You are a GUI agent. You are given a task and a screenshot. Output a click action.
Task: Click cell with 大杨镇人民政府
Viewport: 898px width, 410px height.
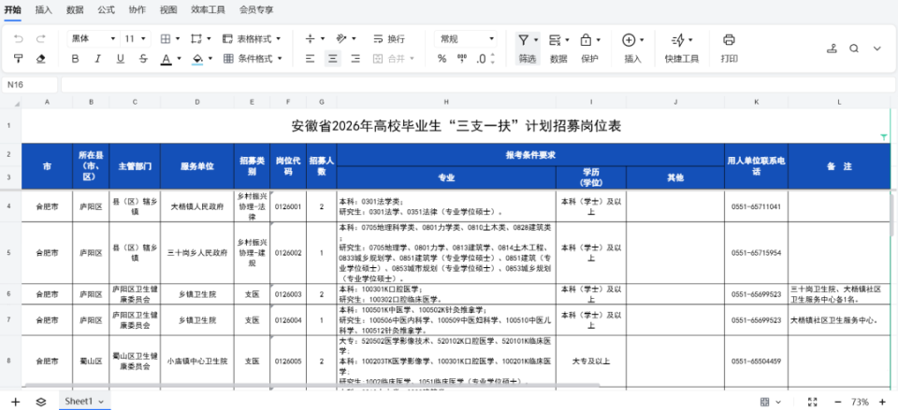click(x=197, y=206)
